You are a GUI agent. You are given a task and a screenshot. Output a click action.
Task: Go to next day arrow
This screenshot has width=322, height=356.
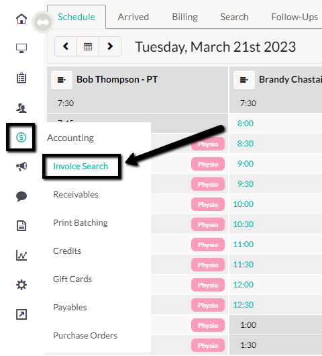tap(110, 46)
